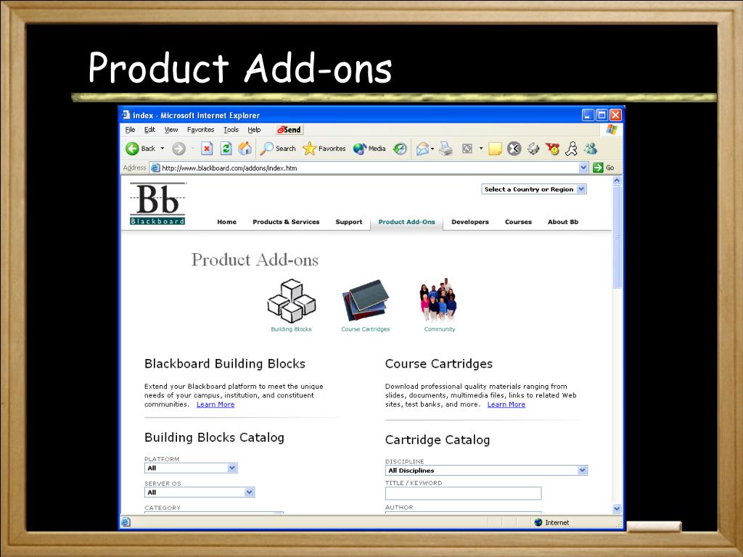The width and height of the screenshot is (743, 557).
Task: Go to the Home nav link
Action: click(226, 222)
